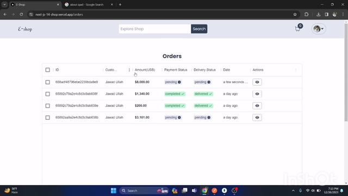Open the taskbar clock and date
Image resolution: width=348 pixels, height=196 pixels.
[x=331, y=191]
